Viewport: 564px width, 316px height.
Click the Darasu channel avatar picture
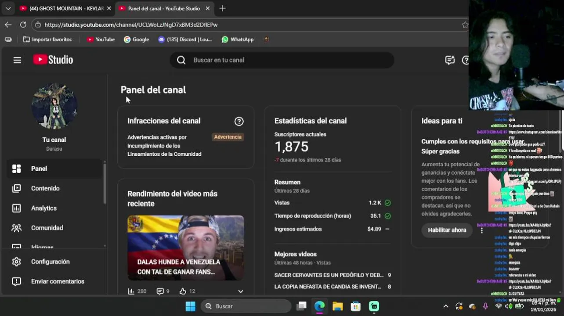[54, 106]
